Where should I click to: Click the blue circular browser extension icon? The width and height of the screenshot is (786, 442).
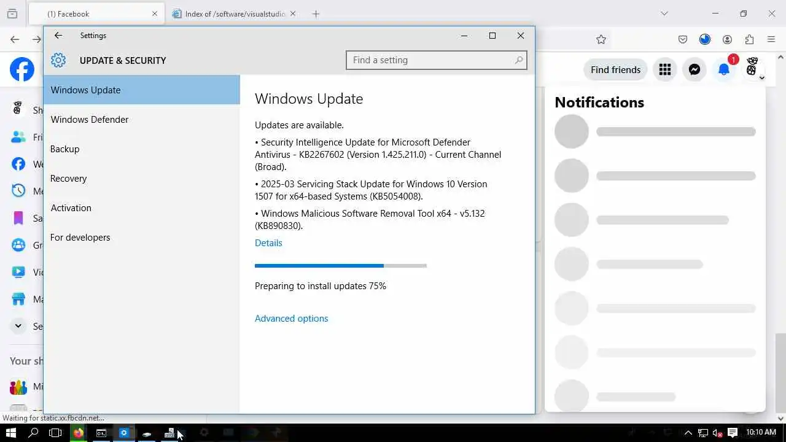pos(705,39)
